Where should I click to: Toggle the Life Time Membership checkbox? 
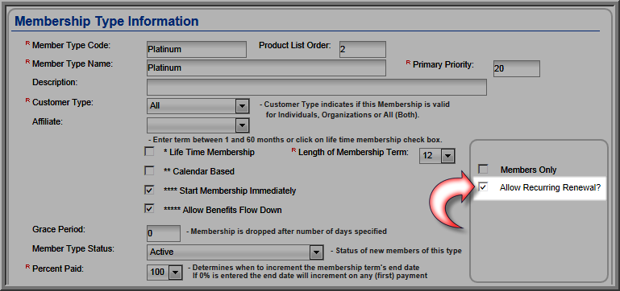tap(149, 151)
